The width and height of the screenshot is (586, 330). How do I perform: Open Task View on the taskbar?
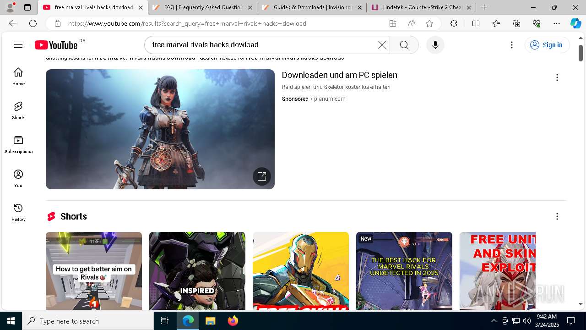[165, 321]
